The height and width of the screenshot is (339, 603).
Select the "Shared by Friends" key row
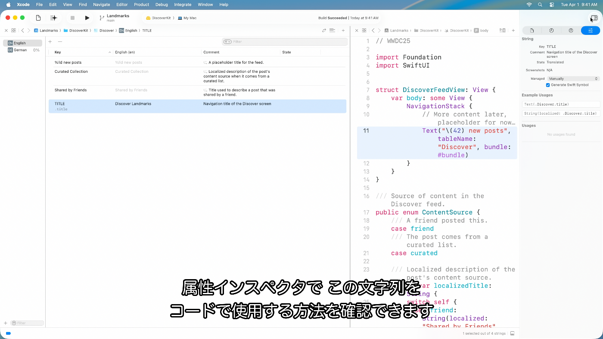tap(197, 92)
